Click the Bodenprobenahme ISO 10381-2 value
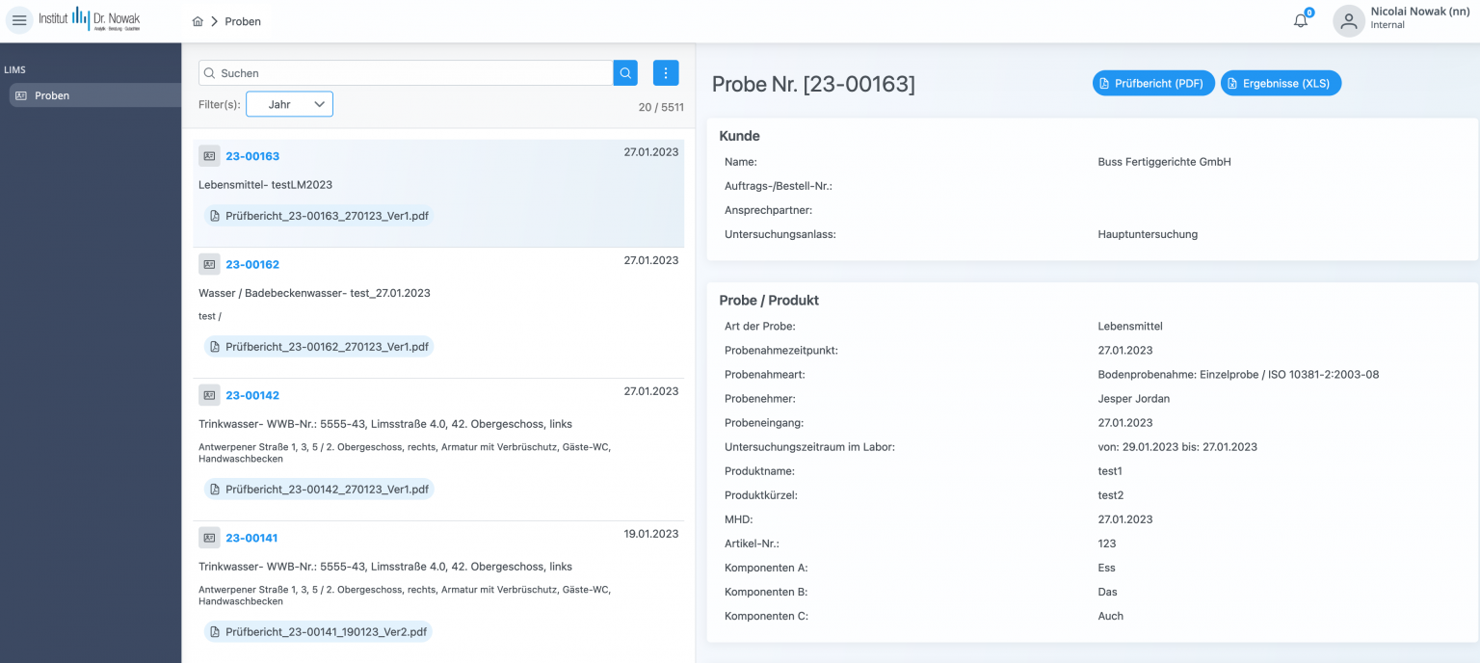Viewport: 1480px width, 663px height. 1238,374
